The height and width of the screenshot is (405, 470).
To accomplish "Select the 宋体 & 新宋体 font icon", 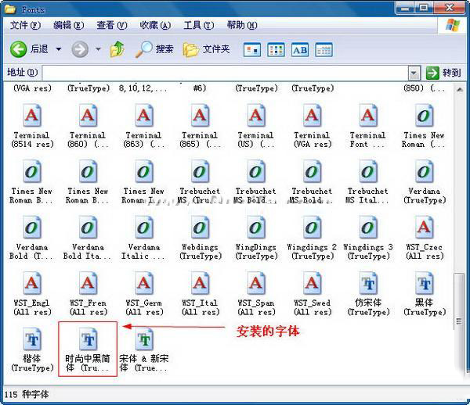I will pyautogui.click(x=144, y=339).
